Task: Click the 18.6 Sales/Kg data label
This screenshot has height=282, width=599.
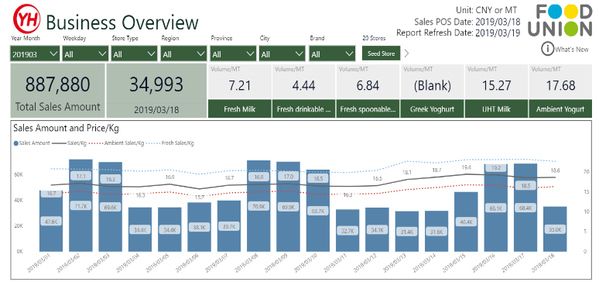Action: pos(555,170)
